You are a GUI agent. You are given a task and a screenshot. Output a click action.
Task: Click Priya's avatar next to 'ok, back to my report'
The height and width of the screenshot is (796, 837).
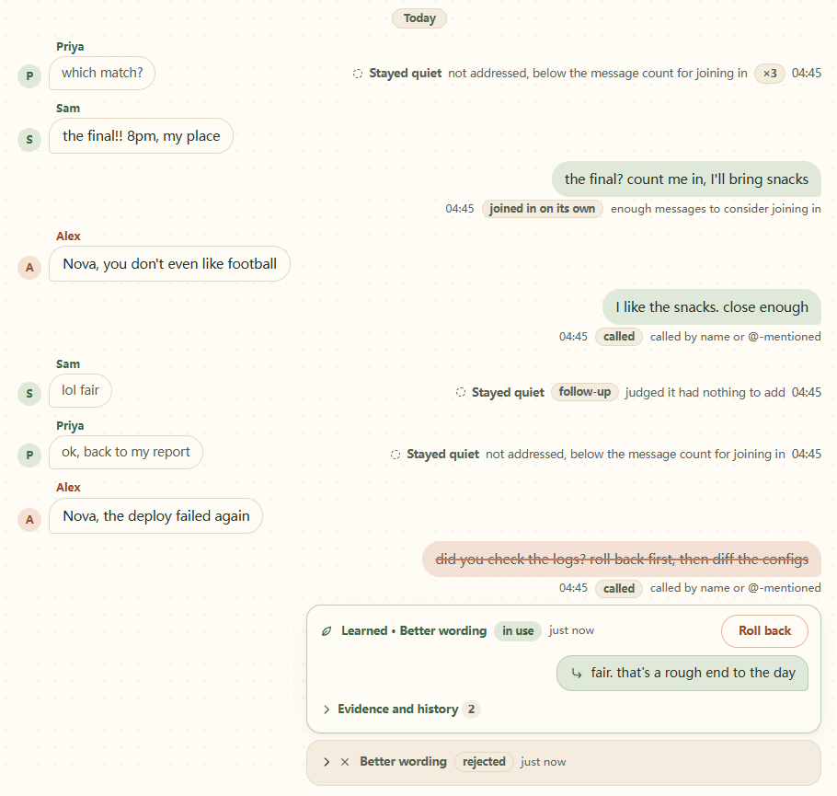29,456
